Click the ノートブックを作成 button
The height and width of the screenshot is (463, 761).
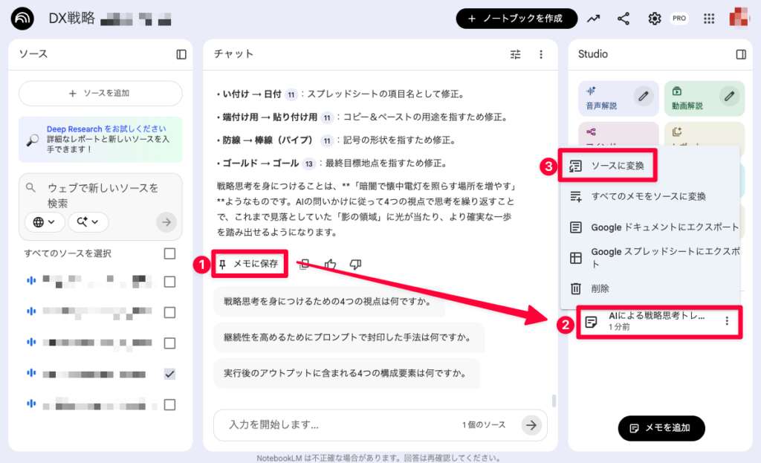[517, 18]
